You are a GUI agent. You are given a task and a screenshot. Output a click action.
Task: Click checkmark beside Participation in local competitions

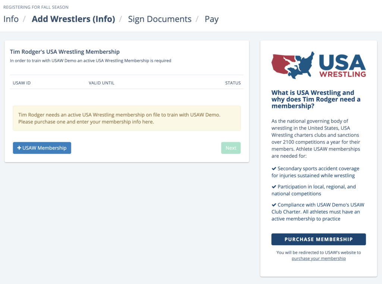point(274,187)
